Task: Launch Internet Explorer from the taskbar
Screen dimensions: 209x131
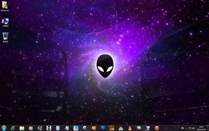Action: (13, 128)
